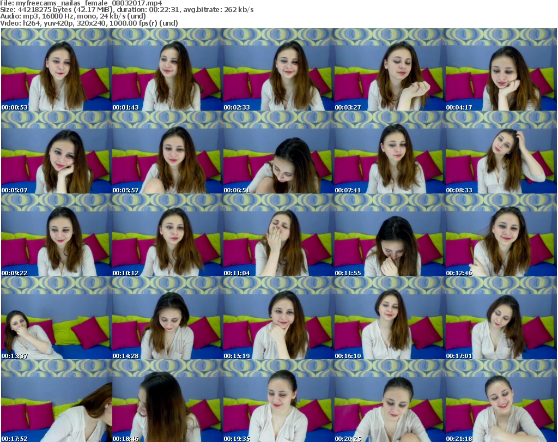Select the frame timestamped 00:05:07
Viewport: 558px width, 442px height.
click(57, 152)
